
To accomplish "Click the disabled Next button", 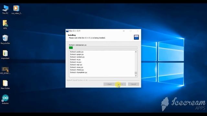I will pos(121,84).
